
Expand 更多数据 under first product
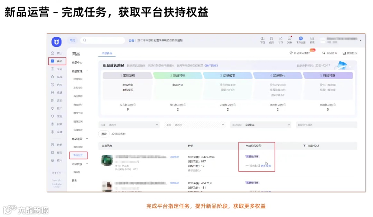tap(194, 170)
